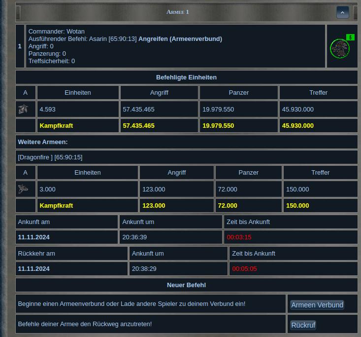Click right grip handle of Armee header
This screenshot has width=361, height=337.
356,12
